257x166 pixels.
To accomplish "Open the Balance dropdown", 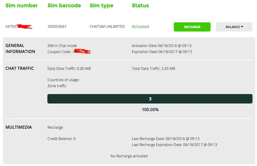I will click(234, 27).
